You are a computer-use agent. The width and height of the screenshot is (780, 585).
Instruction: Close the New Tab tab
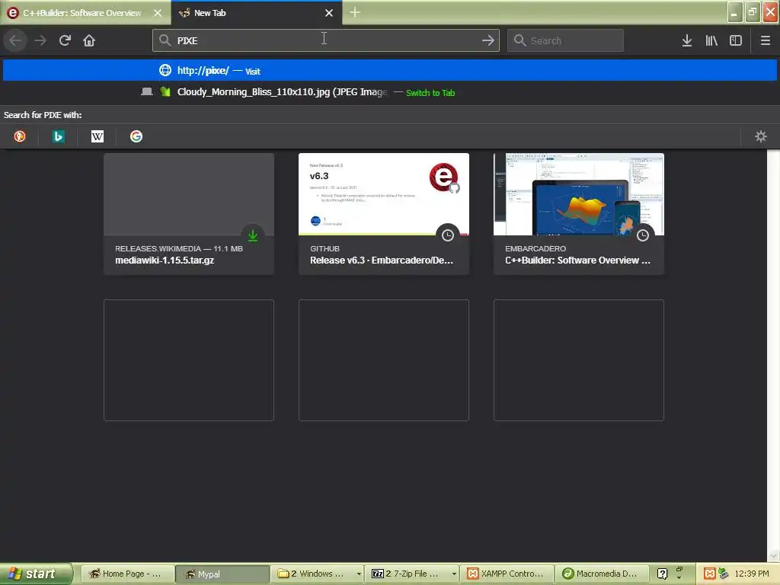(x=329, y=13)
